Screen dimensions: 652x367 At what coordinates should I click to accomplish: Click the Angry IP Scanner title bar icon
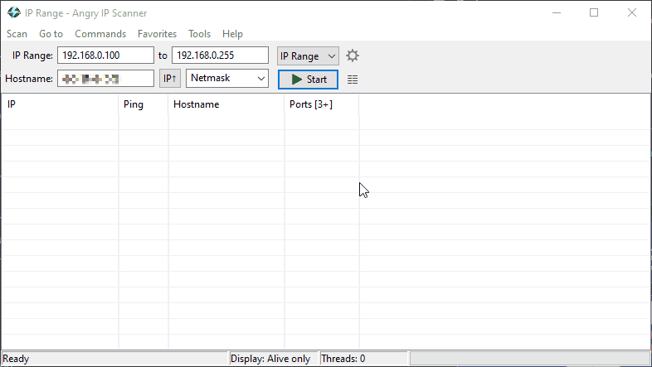pyautogui.click(x=14, y=12)
